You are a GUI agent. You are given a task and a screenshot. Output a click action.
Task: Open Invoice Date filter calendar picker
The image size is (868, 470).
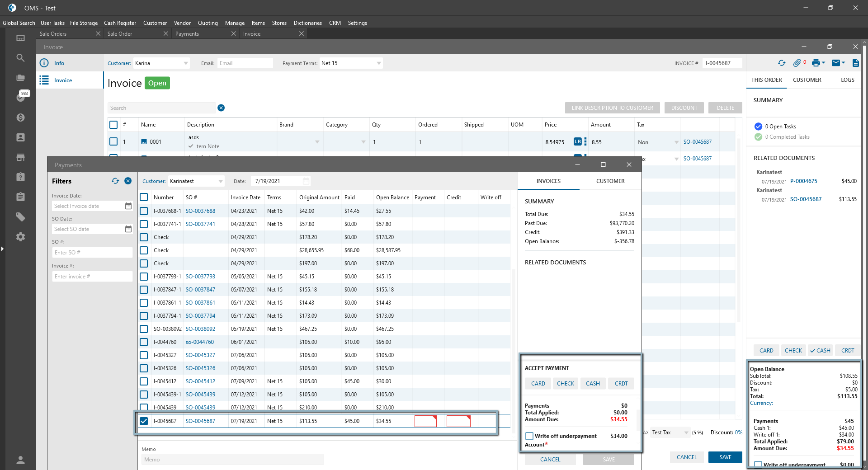coord(128,206)
